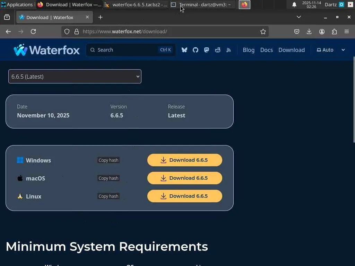Image resolution: width=355 pixels, height=266 pixels.
Task: Copy hash for Windows
Action: [x=109, y=160]
